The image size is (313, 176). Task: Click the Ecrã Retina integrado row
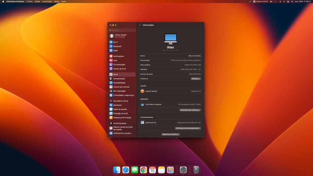[x=171, y=104]
